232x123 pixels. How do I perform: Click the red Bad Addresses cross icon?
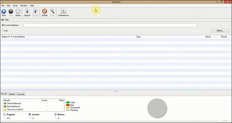point(5,106)
